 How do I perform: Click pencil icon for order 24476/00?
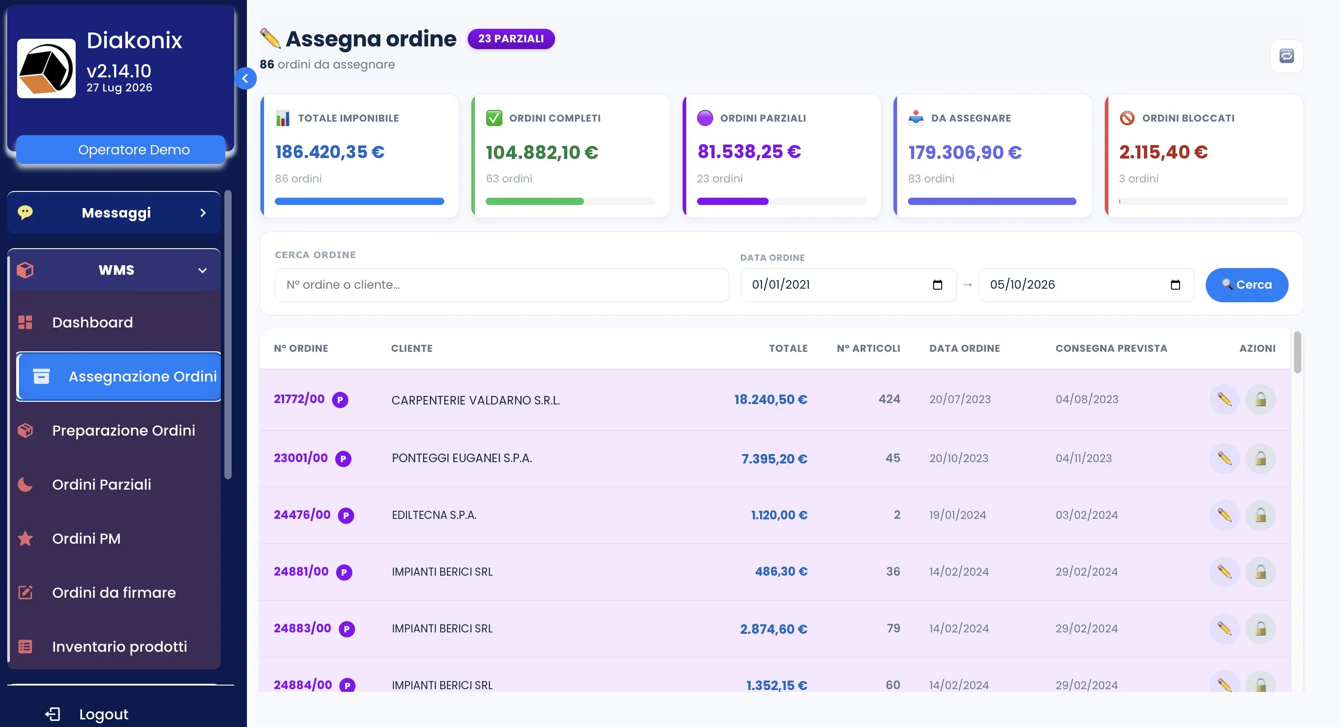[1224, 515]
